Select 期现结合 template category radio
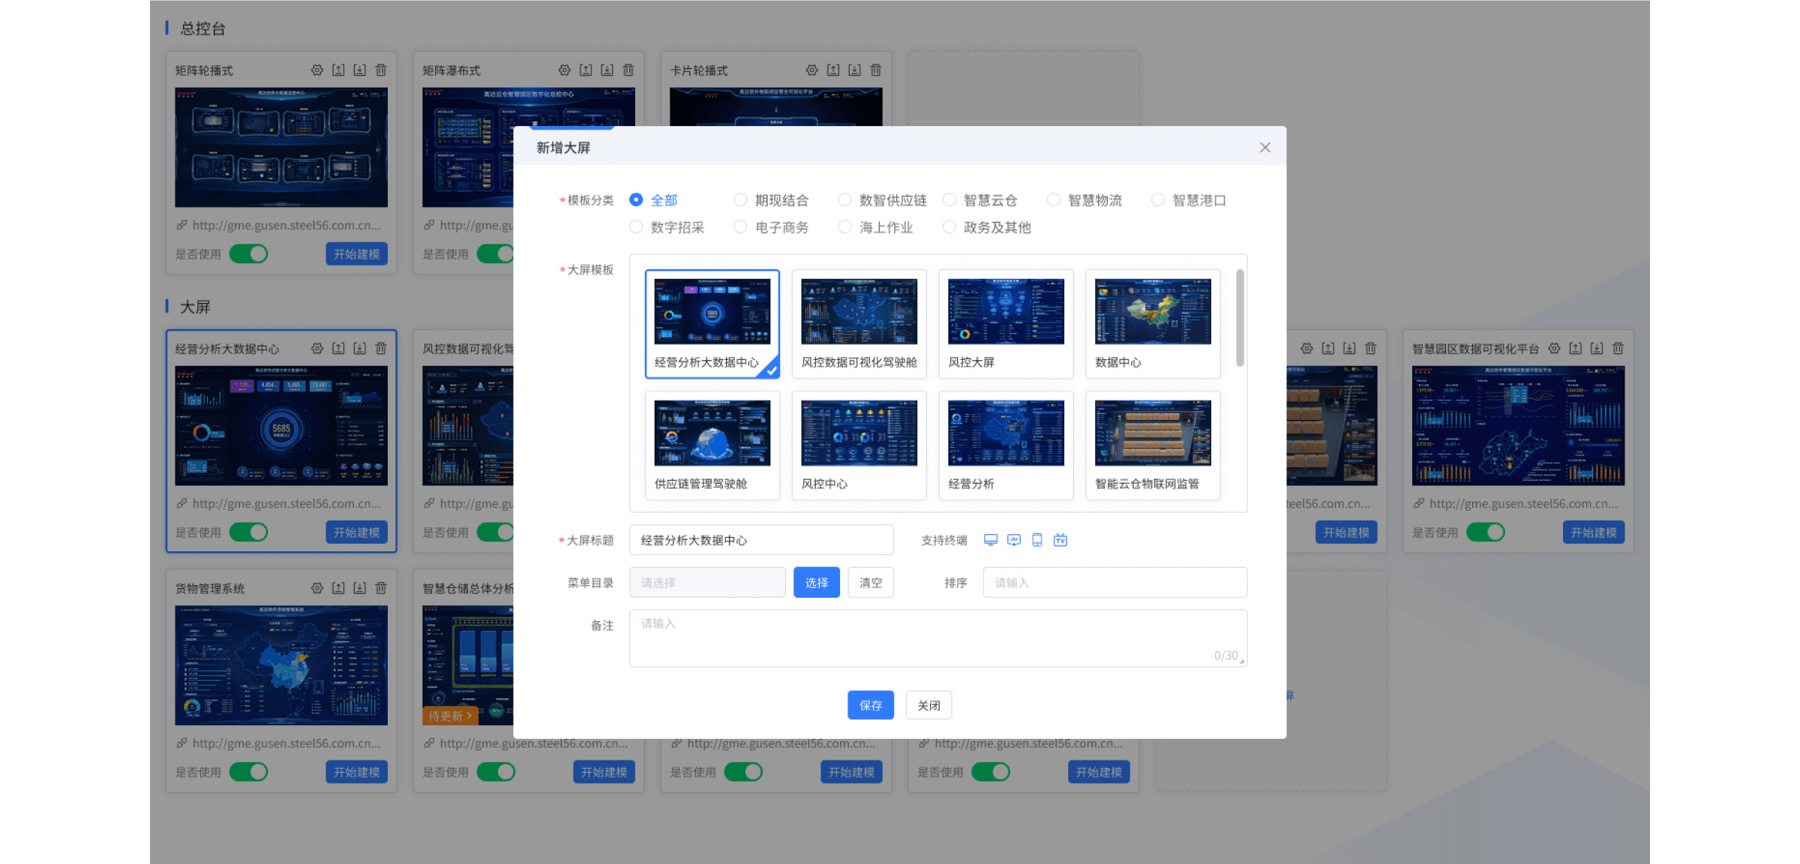Image resolution: width=1800 pixels, height=864 pixels. (740, 199)
